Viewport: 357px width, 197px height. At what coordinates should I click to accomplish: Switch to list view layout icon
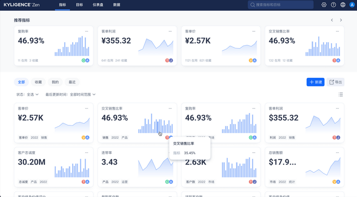point(341,95)
